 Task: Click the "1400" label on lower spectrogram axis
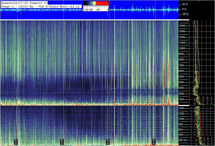click(x=181, y=108)
